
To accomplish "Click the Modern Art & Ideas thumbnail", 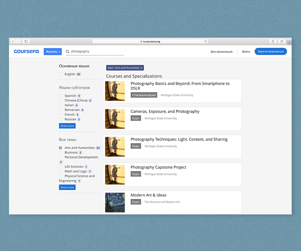I will click(115, 203).
